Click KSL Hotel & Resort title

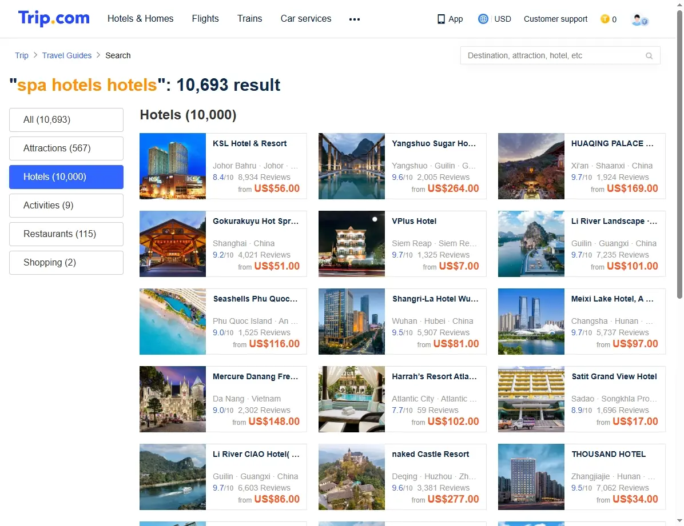(x=249, y=143)
